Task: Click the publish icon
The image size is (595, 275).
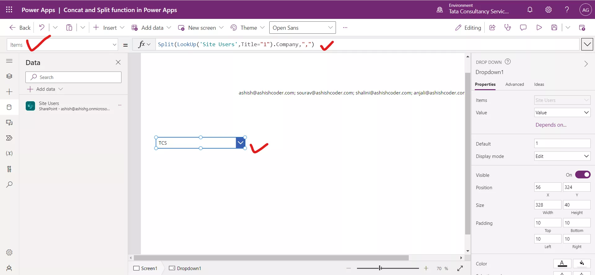Action: click(x=582, y=28)
